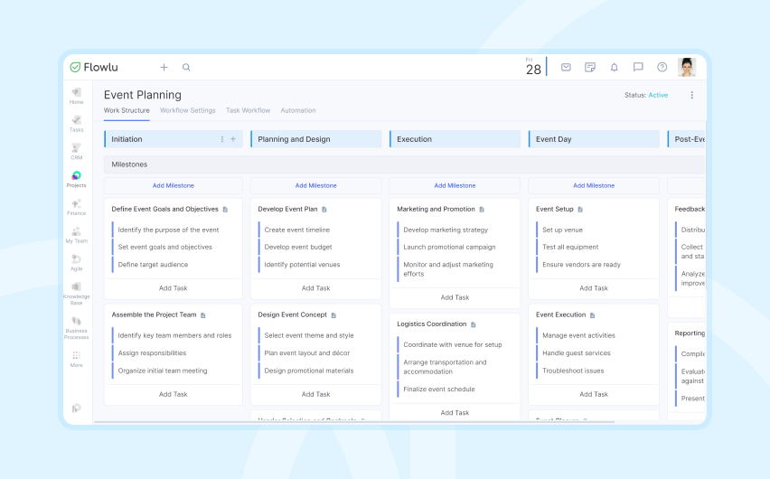Add Task in Define Event Goals card

(x=174, y=288)
